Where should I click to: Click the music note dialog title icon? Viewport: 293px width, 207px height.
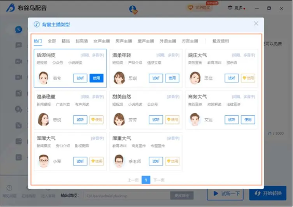[37, 24]
